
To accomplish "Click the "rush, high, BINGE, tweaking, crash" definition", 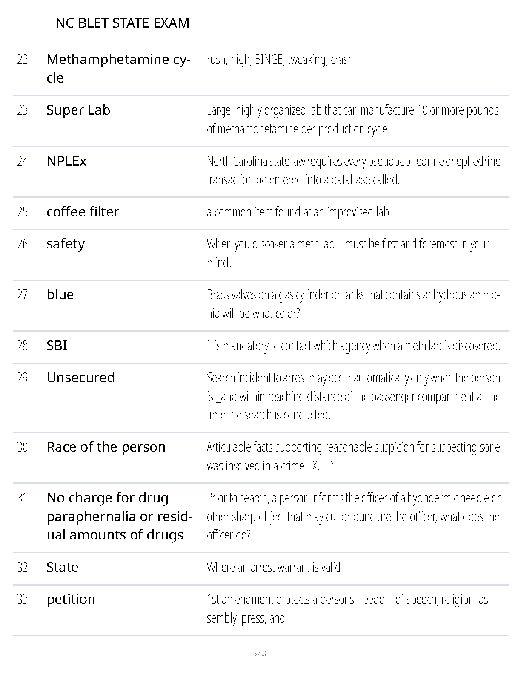I will tap(280, 59).
